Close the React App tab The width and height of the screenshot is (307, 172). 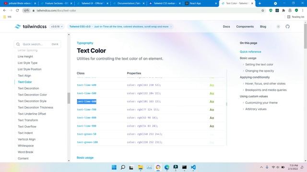[x=216, y=3]
